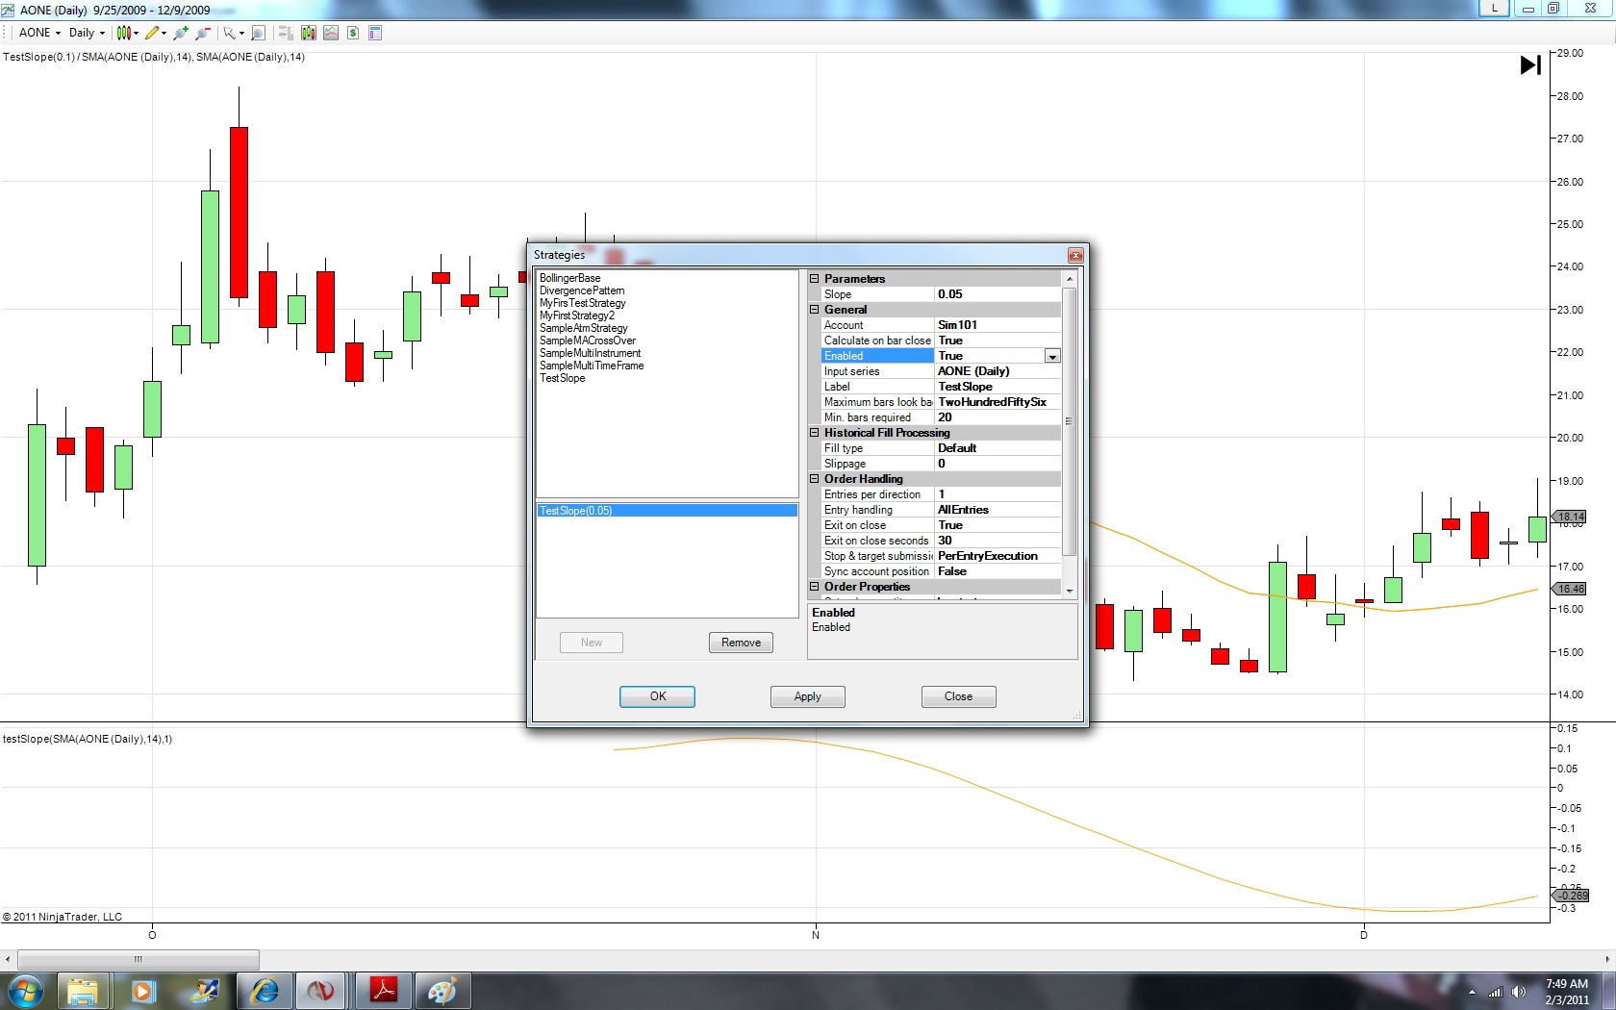Image resolution: width=1616 pixels, height=1010 pixels.
Task: Open dropdown arrow beside pencil draw tool
Action: click(x=164, y=33)
